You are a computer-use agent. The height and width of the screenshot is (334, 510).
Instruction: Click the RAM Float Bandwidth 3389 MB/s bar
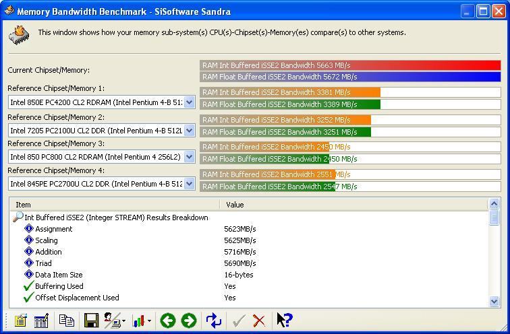coord(350,104)
